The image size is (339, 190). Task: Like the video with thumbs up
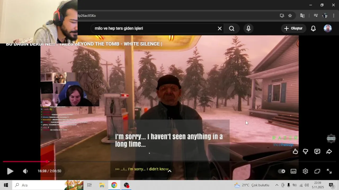(x=295, y=151)
